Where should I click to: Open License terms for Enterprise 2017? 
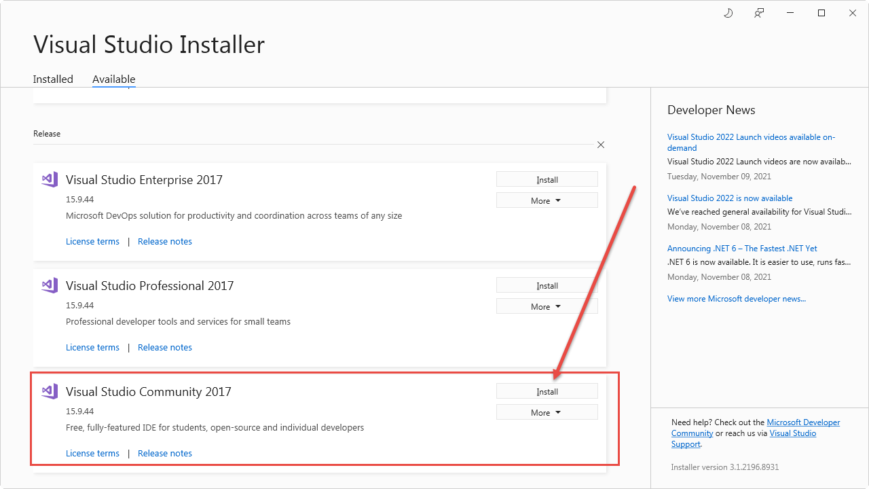click(92, 241)
